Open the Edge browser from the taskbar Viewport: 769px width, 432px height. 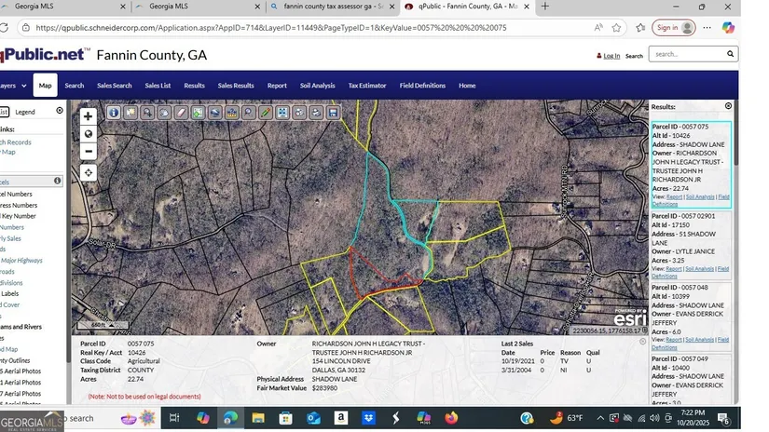229,417
